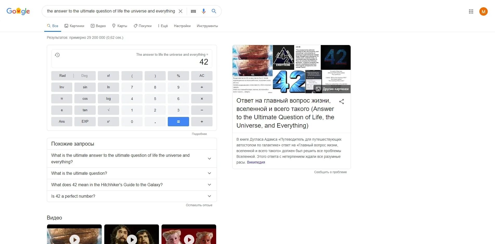This screenshot has width=495, height=244.
Task: Click the x to the power y key
Action: click(108, 122)
